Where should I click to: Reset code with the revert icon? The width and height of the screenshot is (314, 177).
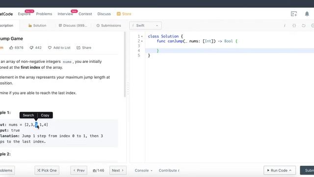coord(304,26)
